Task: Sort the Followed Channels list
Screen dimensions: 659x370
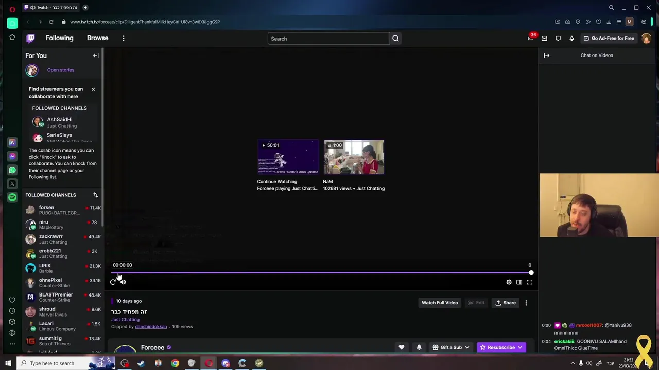Action: click(x=95, y=195)
